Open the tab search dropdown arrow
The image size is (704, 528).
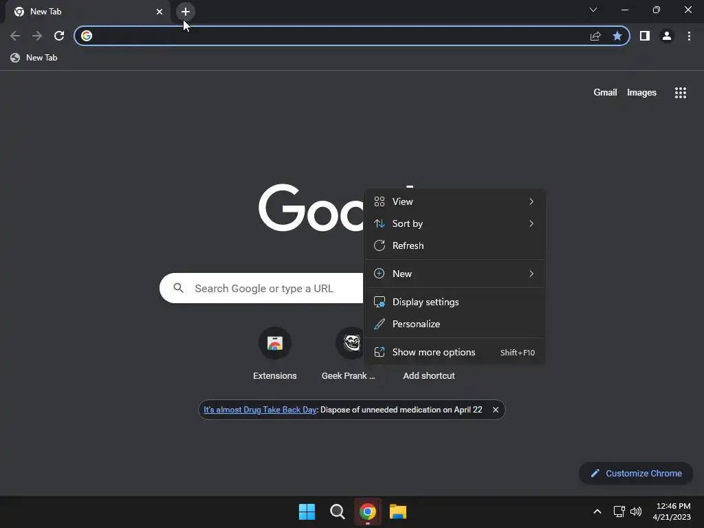click(593, 10)
